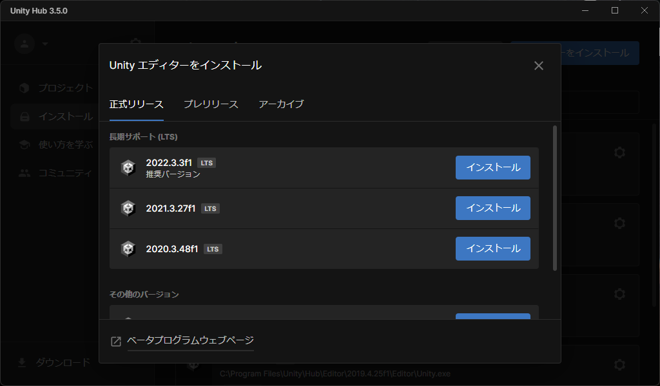This screenshot has width=660, height=386.
Task: Click the projects cube icon in sidebar
Action: [24, 87]
